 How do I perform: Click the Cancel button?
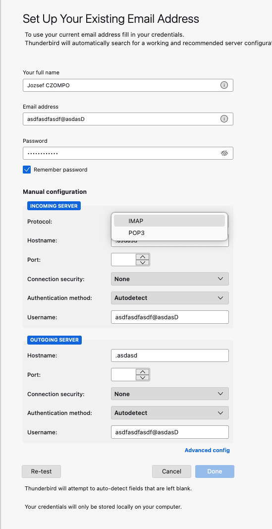point(171,471)
